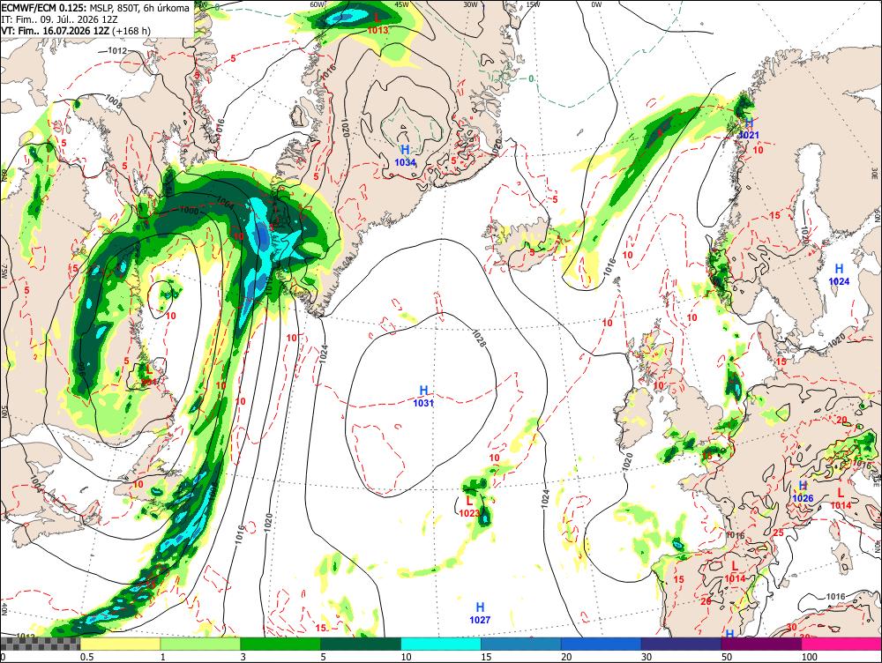Choose the steel blue 15–20 mm legend swatch
882x663 pixels.
tap(521, 644)
